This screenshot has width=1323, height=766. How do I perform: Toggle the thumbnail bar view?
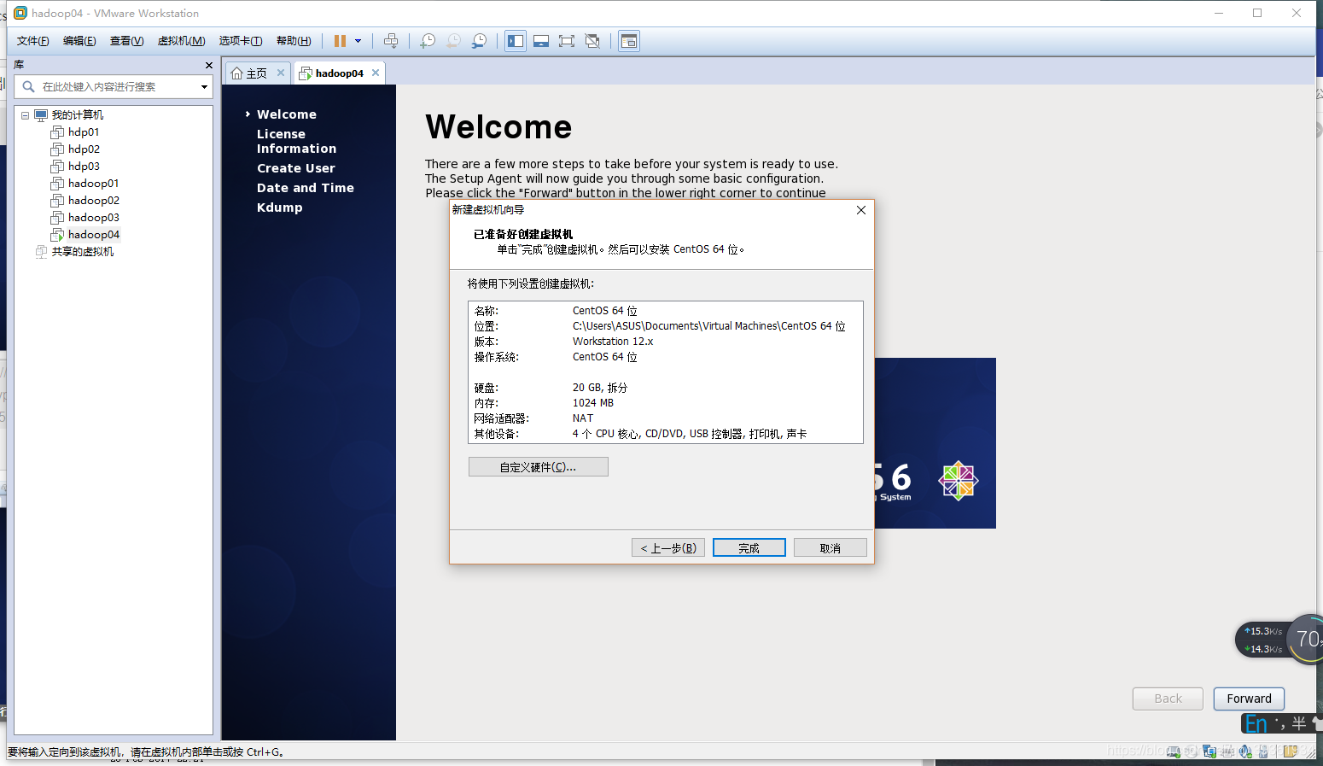click(x=541, y=41)
